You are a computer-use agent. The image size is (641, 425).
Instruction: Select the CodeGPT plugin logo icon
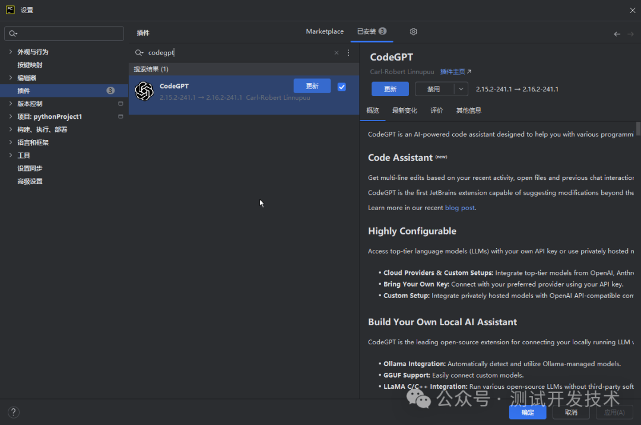point(144,91)
